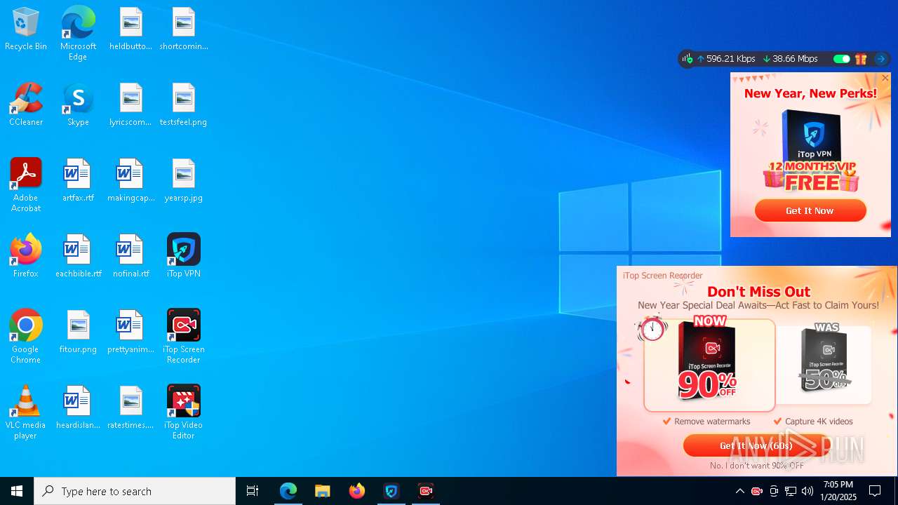Select the artfax.rtf document icon
This screenshot has width=898, height=505.
[78, 181]
